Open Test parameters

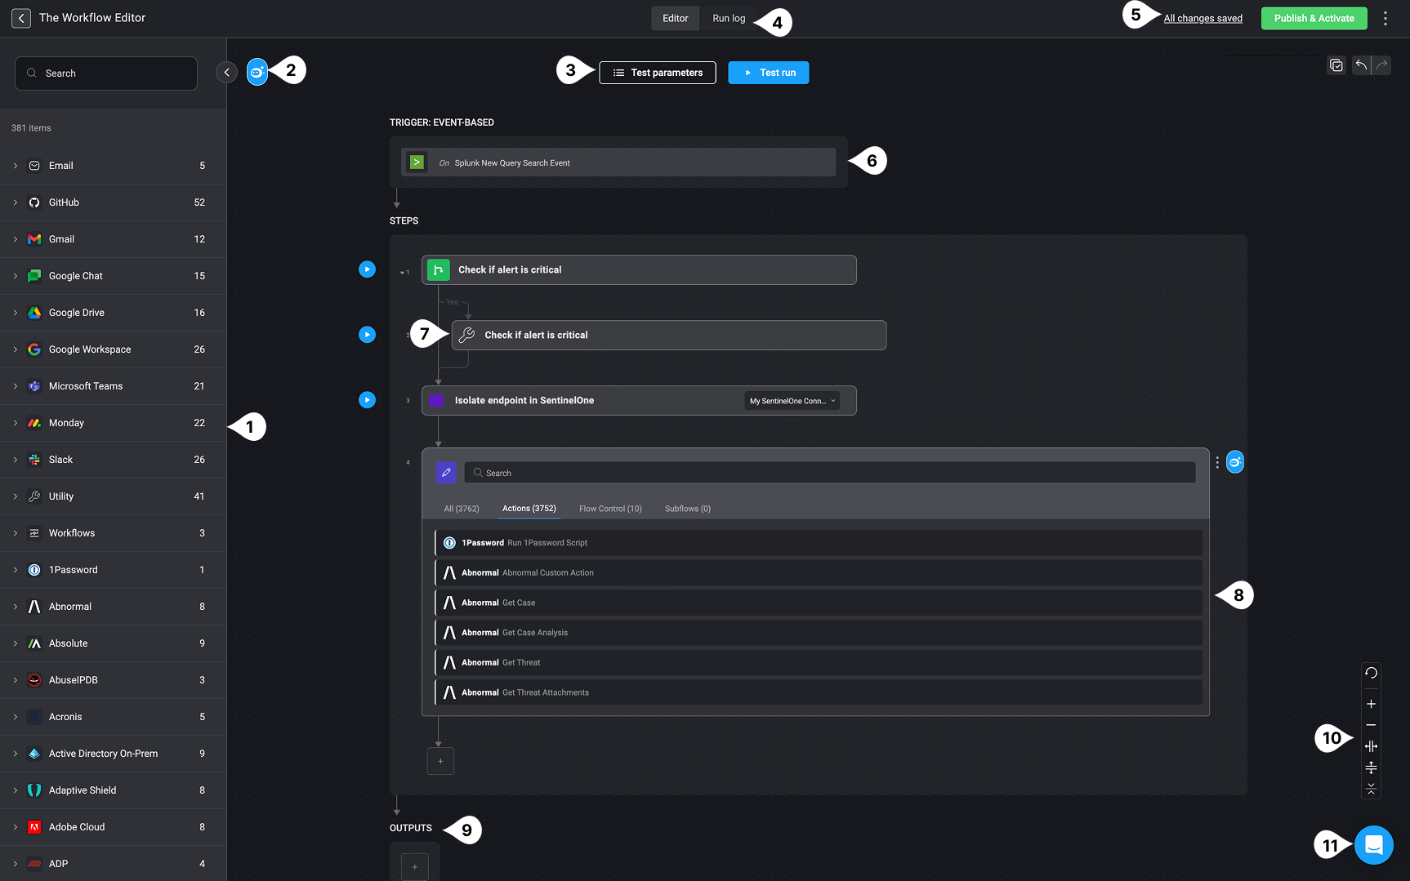[x=658, y=73]
